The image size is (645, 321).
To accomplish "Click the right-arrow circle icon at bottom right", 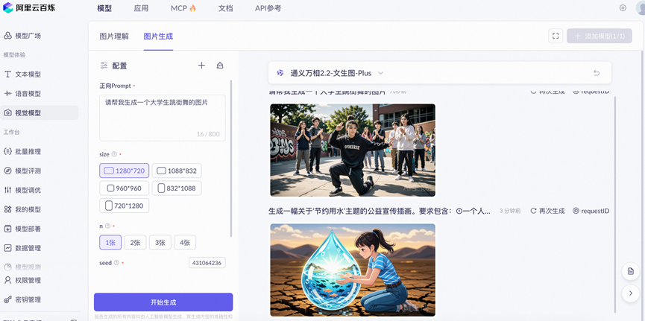I will [630, 293].
